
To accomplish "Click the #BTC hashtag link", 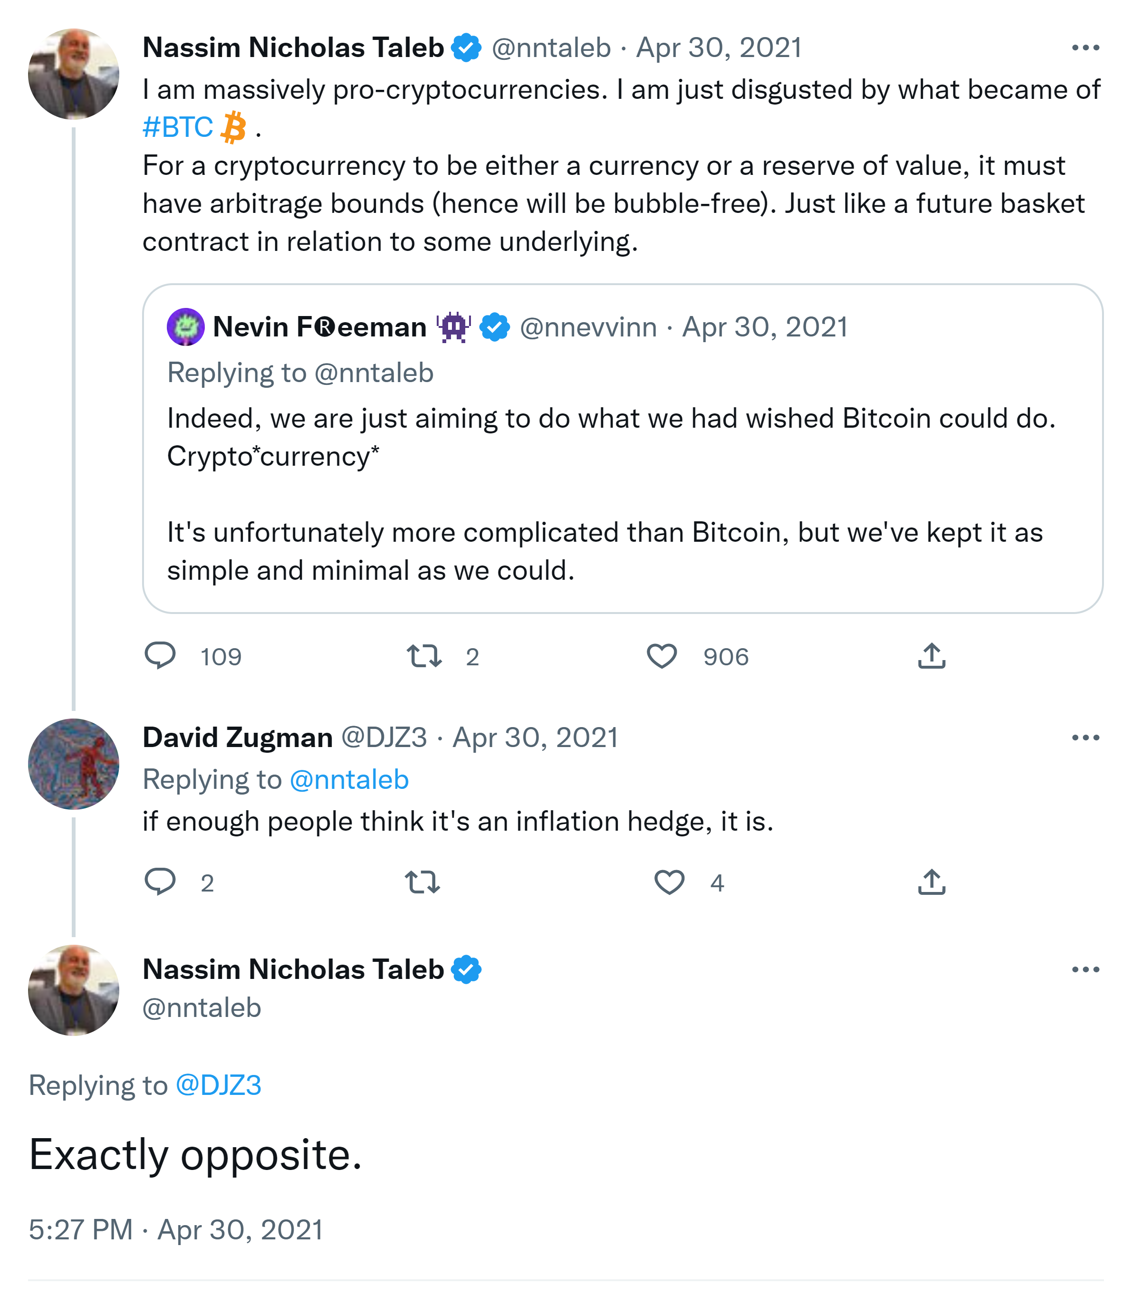I will tap(178, 127).
